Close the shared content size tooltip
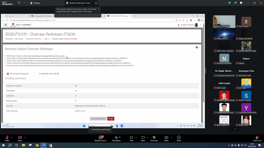Screen dimensions: 264x148 pyautogui.click(x=99, y=9)
